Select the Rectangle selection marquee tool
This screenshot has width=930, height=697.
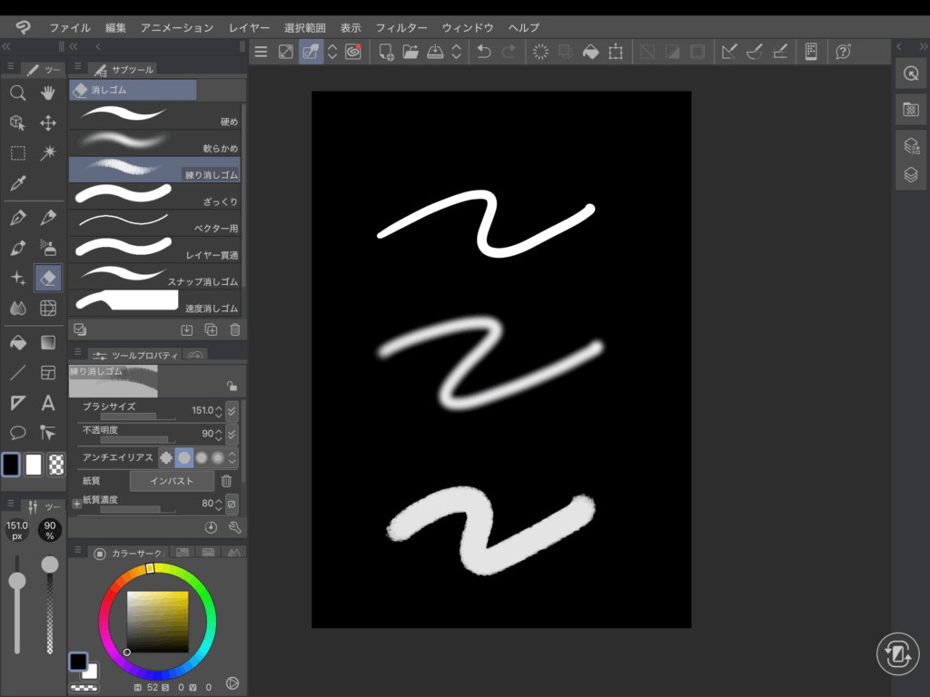17,152
